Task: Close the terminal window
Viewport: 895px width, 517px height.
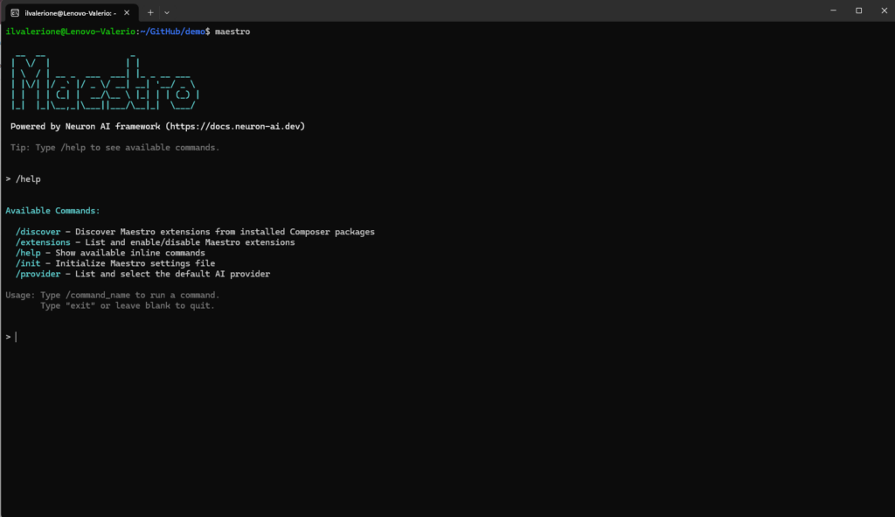Action: [x=885, y=10]
